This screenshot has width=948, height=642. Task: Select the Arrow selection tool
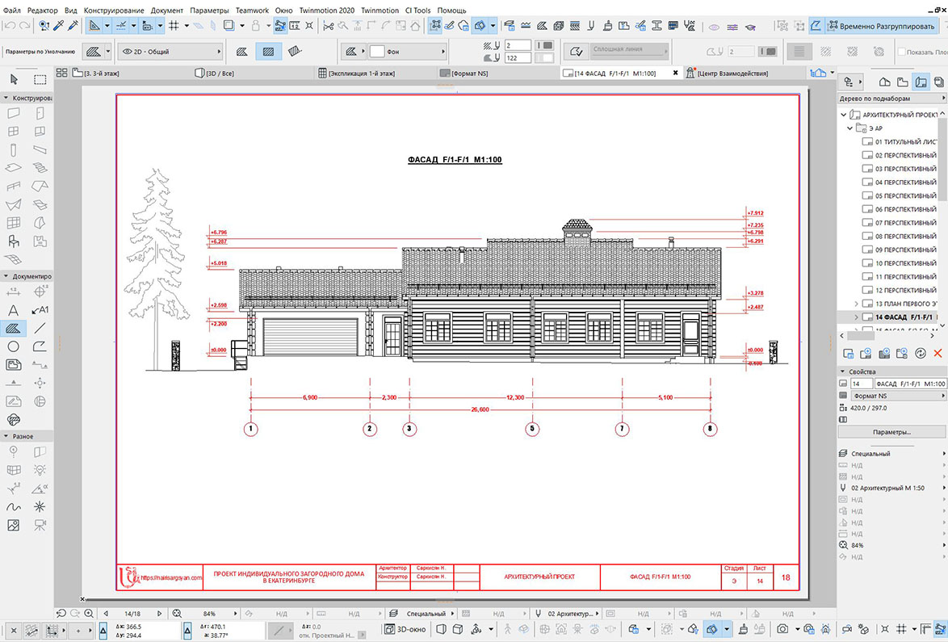14,79
